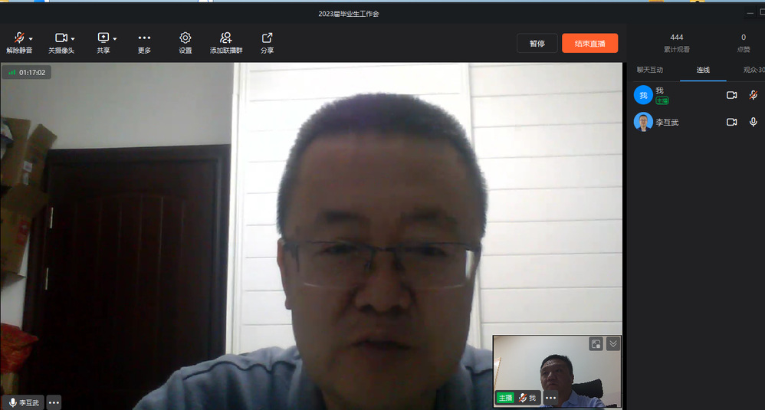
Task: Toggle camera icon for 李互武 in list
Action: click(731, 122)
